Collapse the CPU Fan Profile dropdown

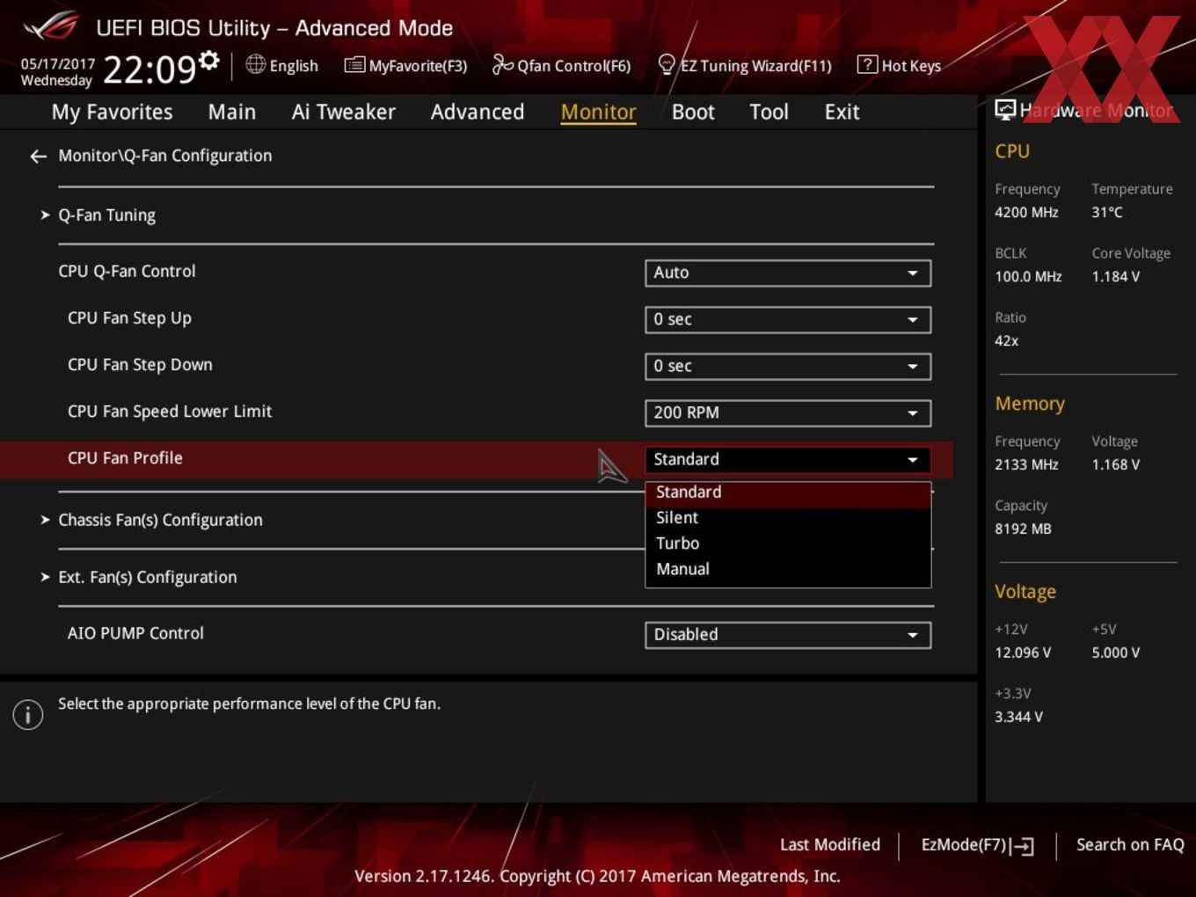(x=788, y=459)
